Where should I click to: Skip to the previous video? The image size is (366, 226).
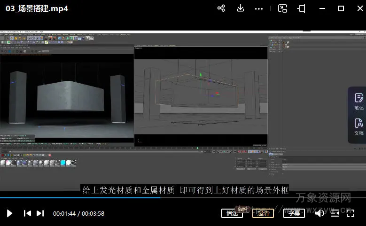coord(28,213)
